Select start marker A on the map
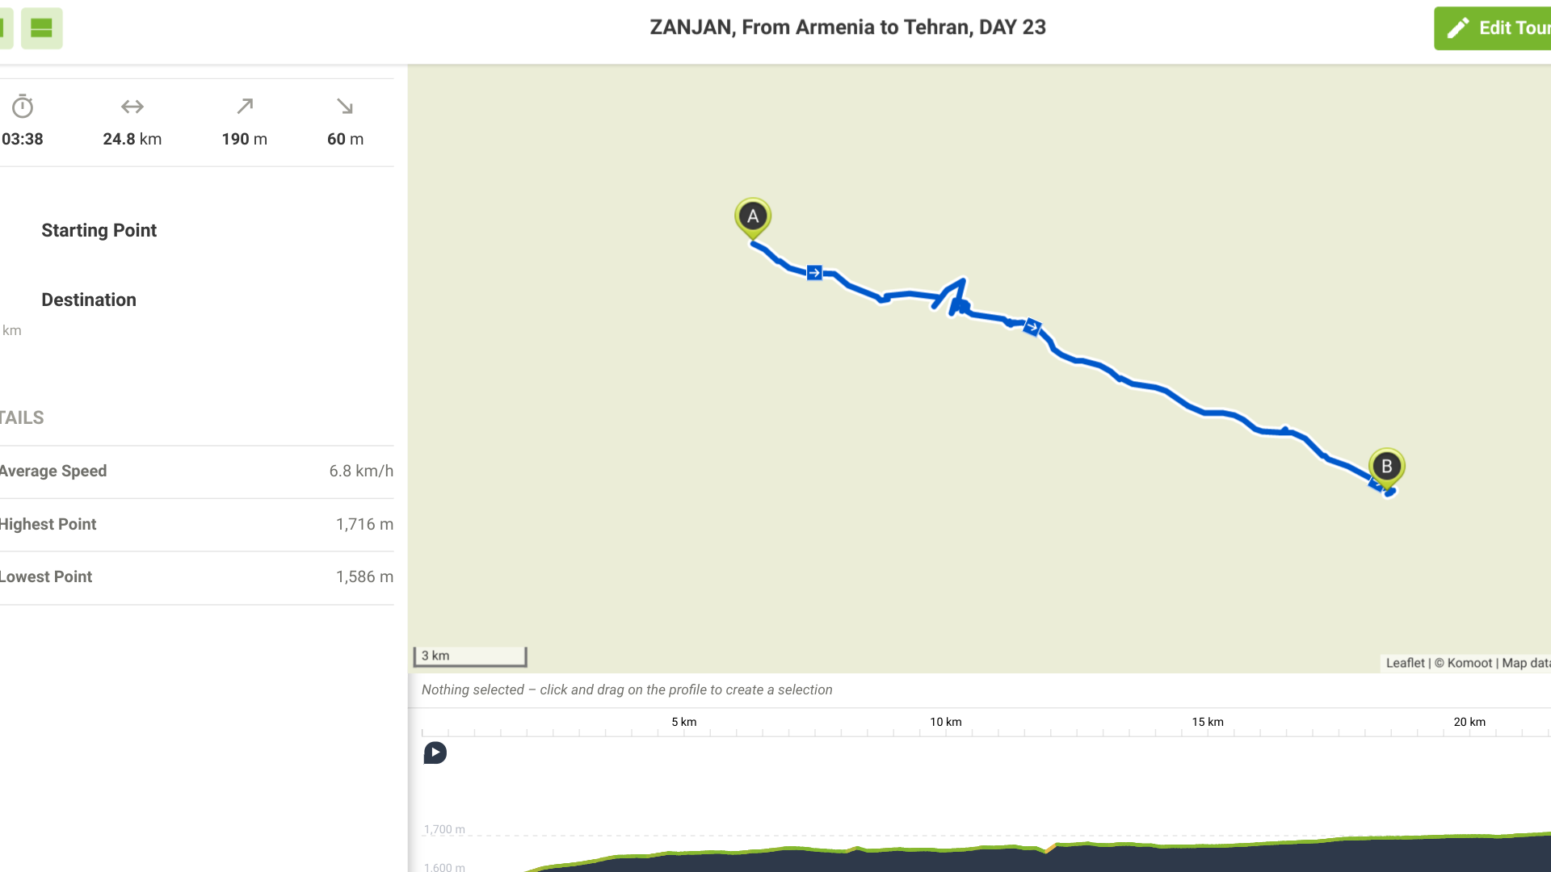Screen dimensions: 1551x872 pos(753,216)
